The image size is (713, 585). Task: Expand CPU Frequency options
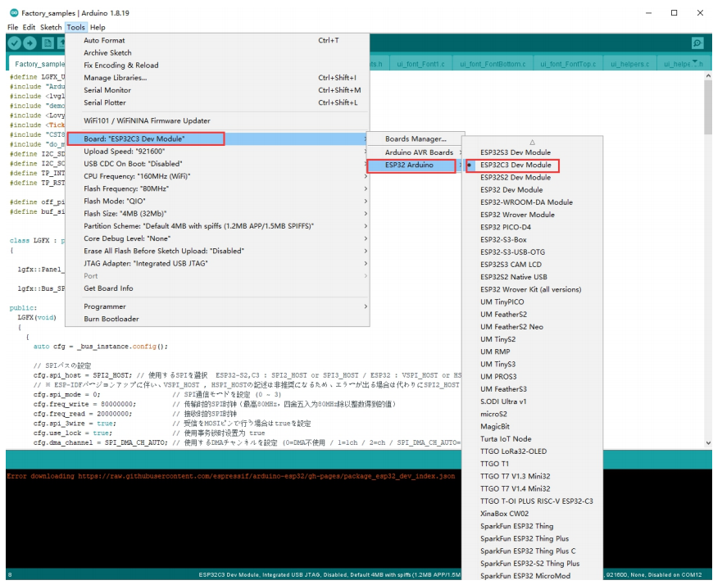[x=217, y=176]
